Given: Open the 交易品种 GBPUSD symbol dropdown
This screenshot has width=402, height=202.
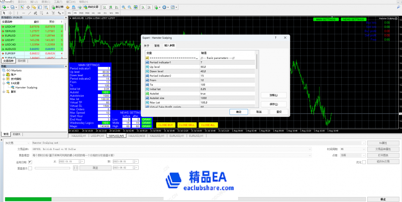Looking at the screenshot, I should point(310,149).
